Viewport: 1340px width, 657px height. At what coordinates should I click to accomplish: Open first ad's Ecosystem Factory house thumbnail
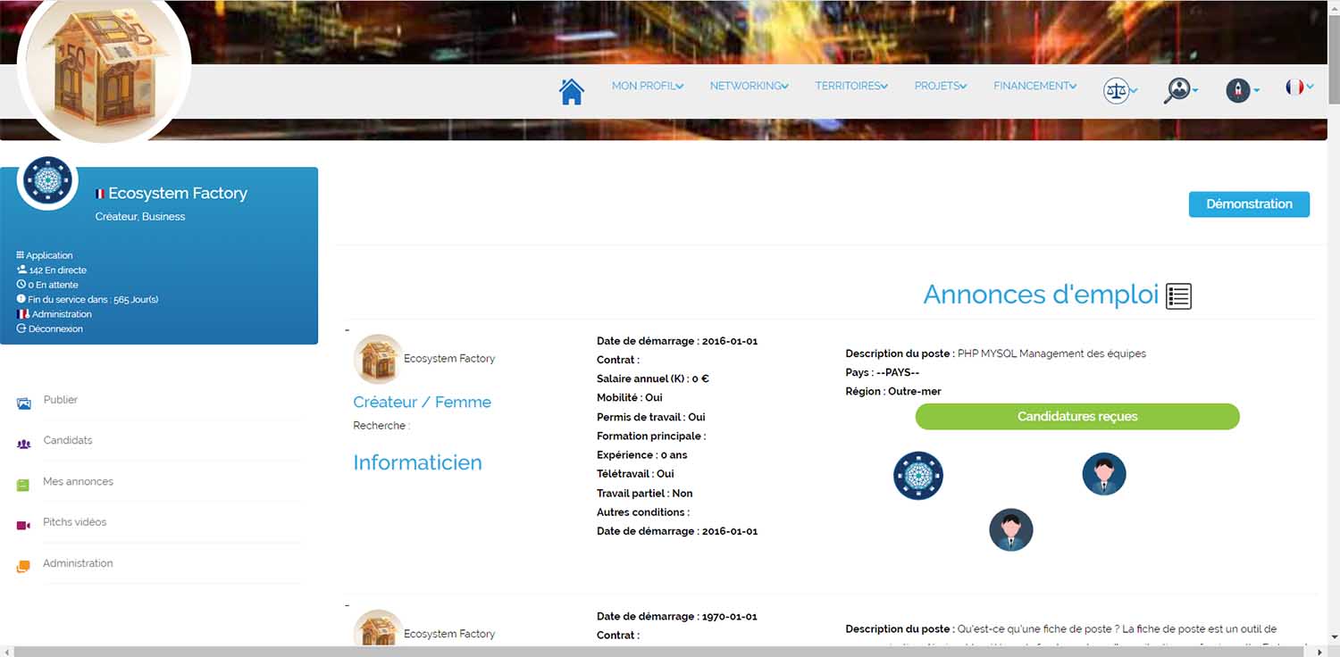tap(378, 359)
